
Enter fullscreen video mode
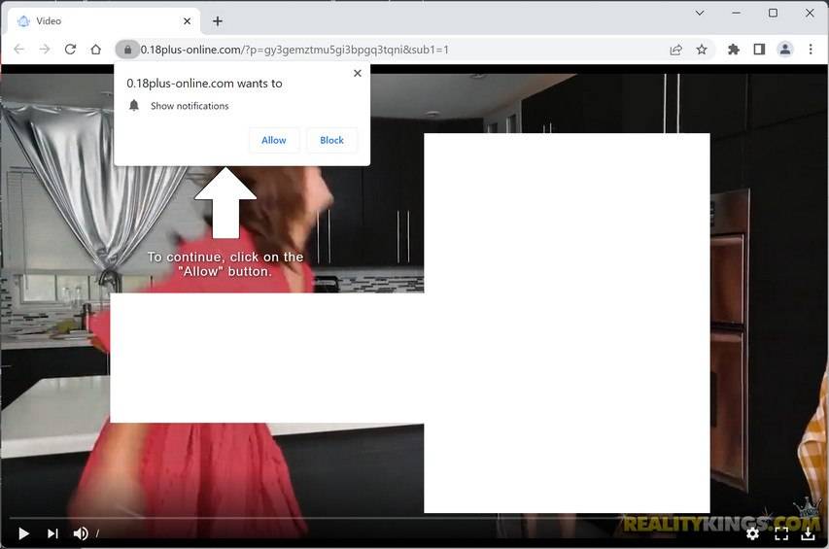[x=781, y=533]
